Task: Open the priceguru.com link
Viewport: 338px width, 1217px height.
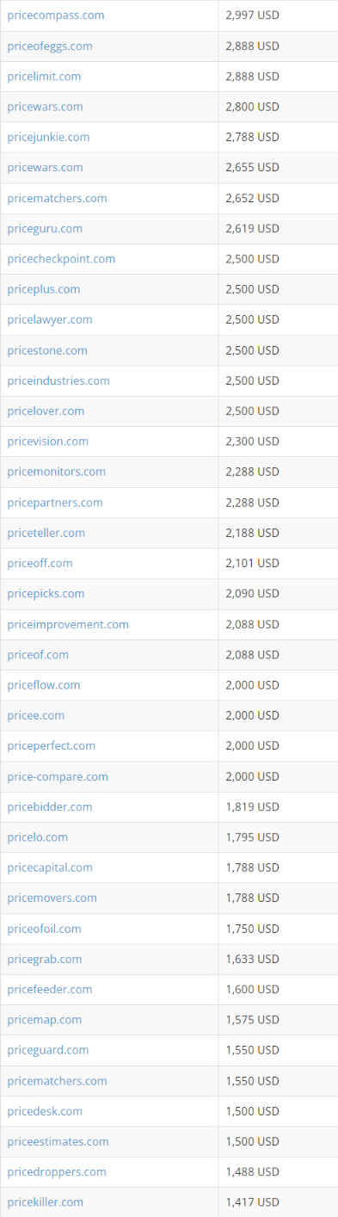Action: [45, 228]
